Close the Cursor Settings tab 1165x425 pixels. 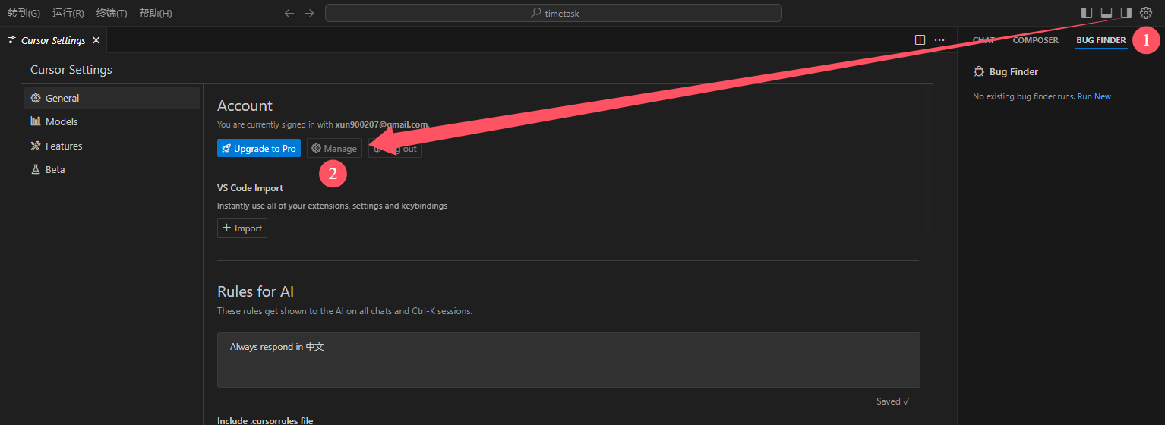tap(96, 40)
